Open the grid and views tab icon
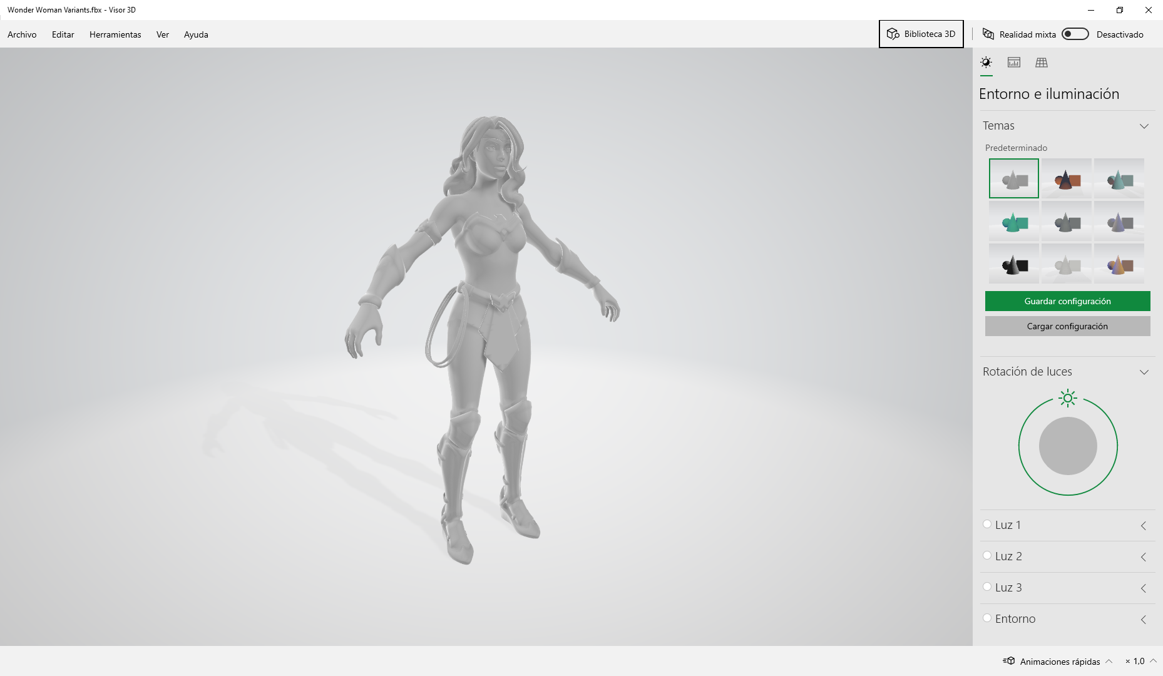The width and height of the screenshot is (1163, 676). click(x=1042, y=63)
